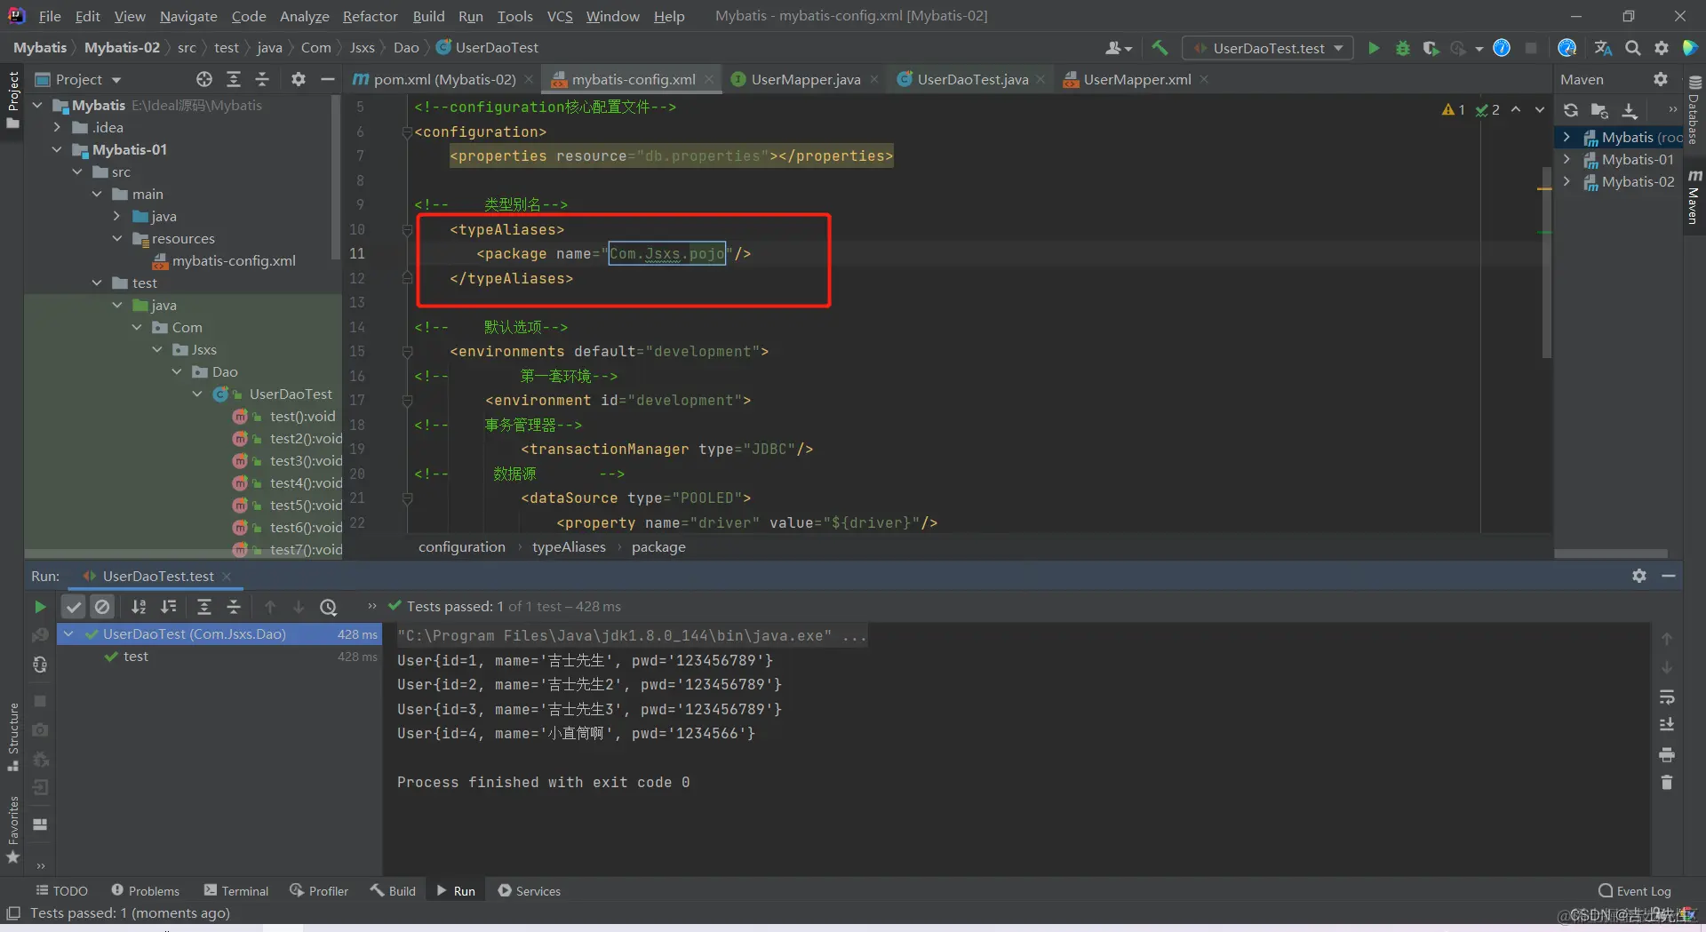This screenshot has height=932, width=1706.
Task: Open the TODO tool window
Action: point(61,891)
